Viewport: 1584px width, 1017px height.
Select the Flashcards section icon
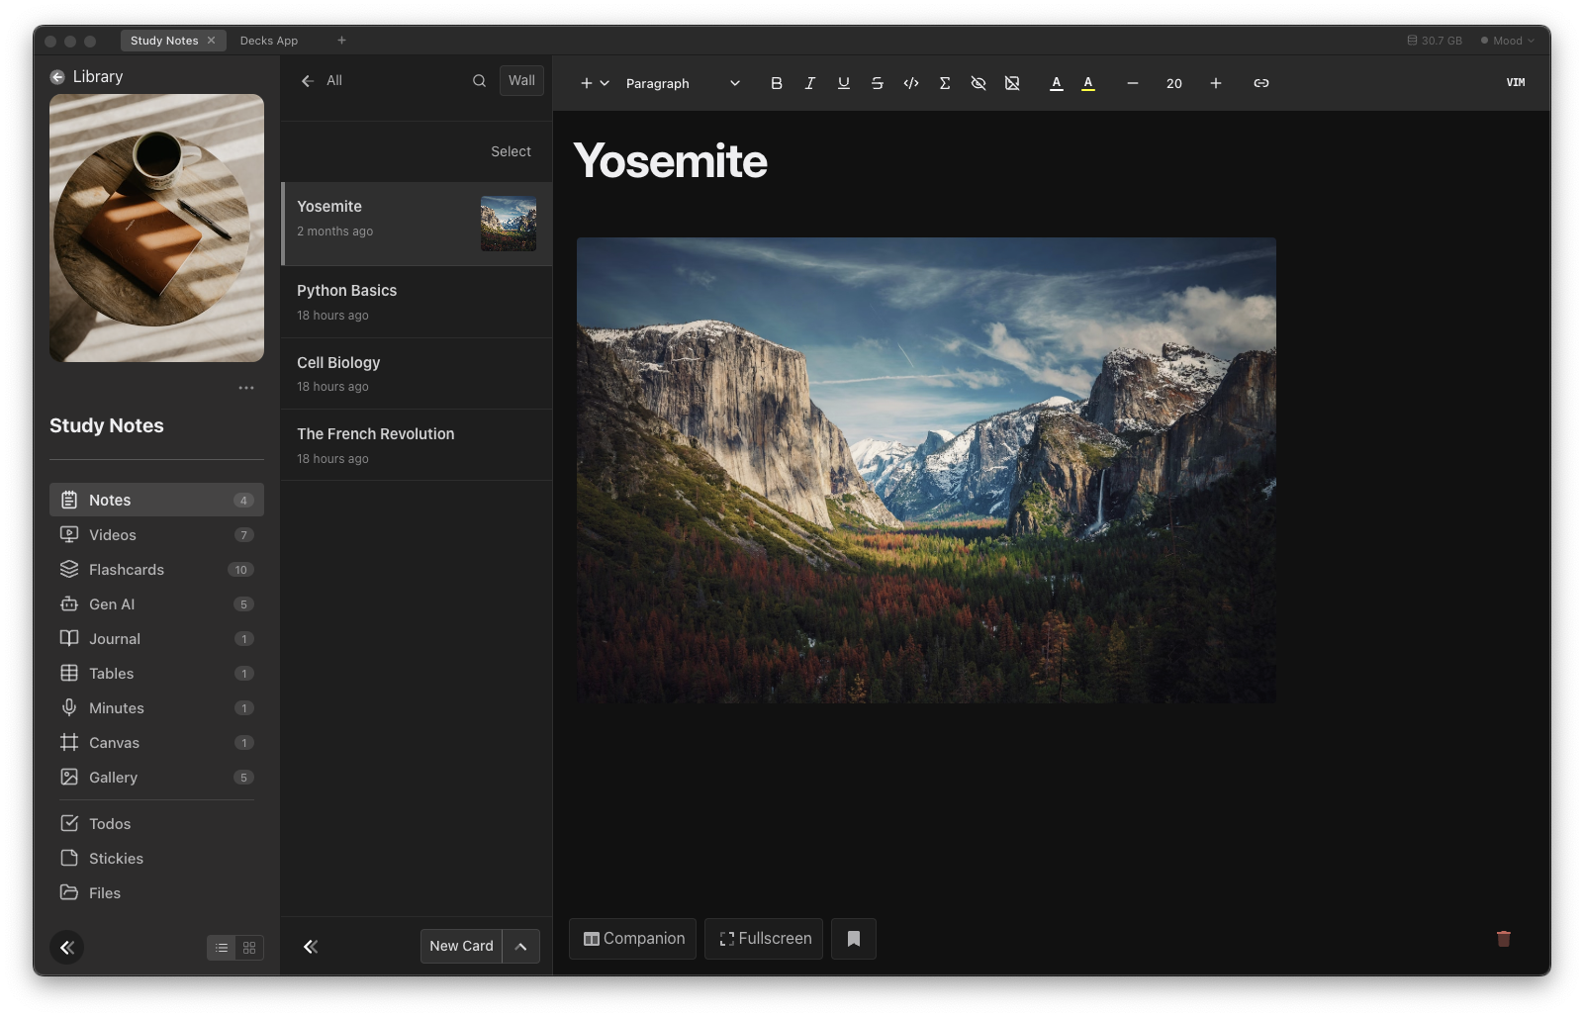point(67,569)
